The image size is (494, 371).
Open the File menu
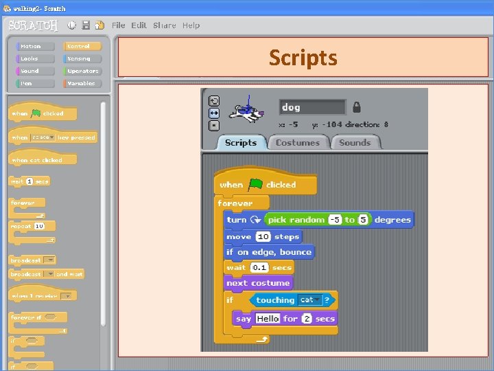coord(119,25)
